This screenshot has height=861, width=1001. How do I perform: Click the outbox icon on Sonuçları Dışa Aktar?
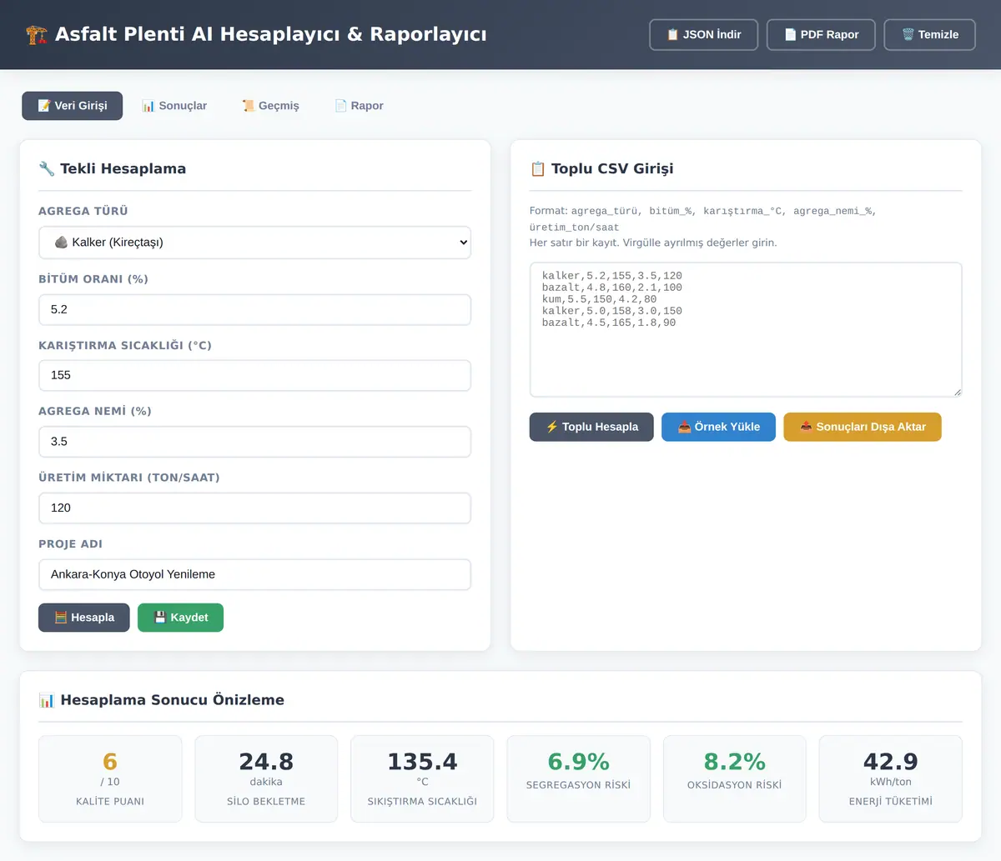pos(806,427)
